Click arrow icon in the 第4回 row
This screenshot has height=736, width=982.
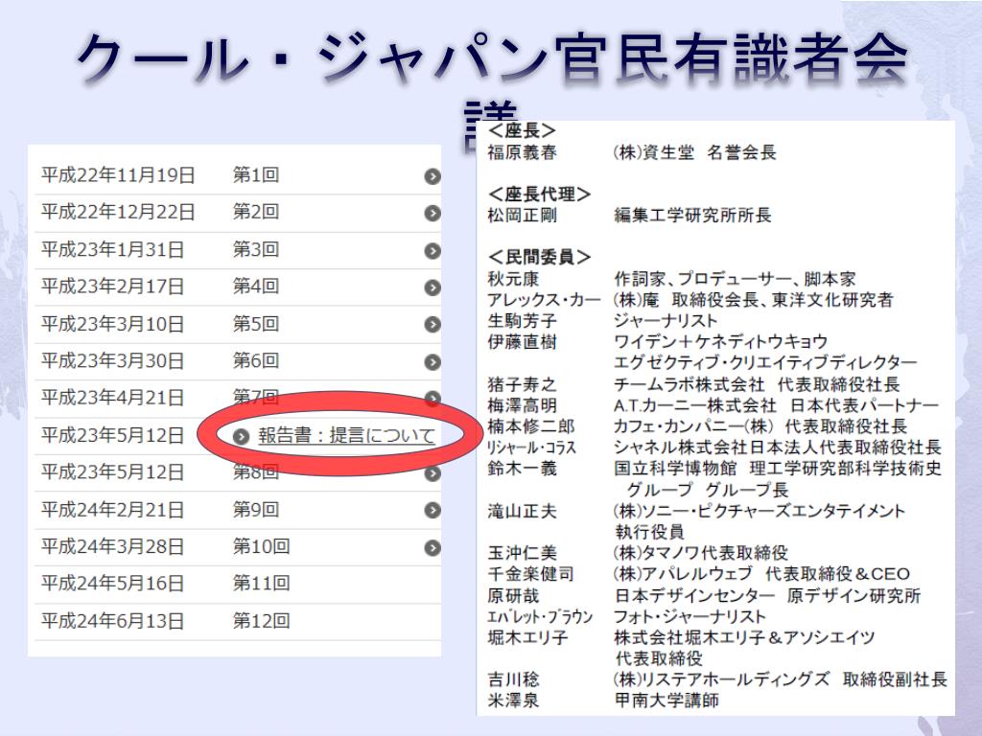433,287
